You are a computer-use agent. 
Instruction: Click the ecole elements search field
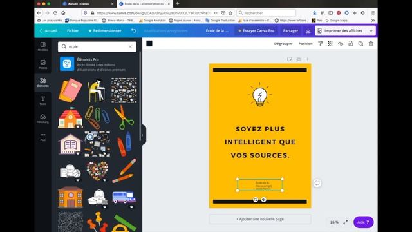[x=97, y=46]
